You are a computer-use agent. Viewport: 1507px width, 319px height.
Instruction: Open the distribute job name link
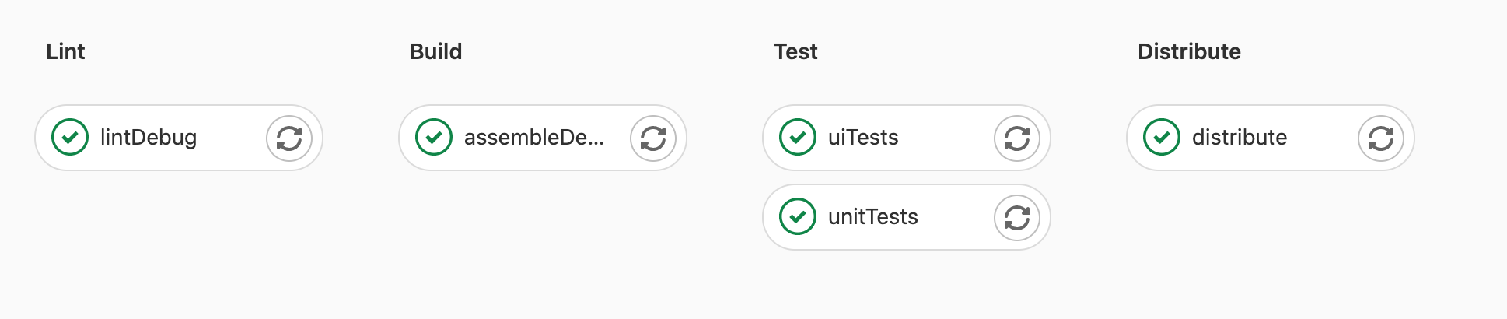[x=1240, y=138]
